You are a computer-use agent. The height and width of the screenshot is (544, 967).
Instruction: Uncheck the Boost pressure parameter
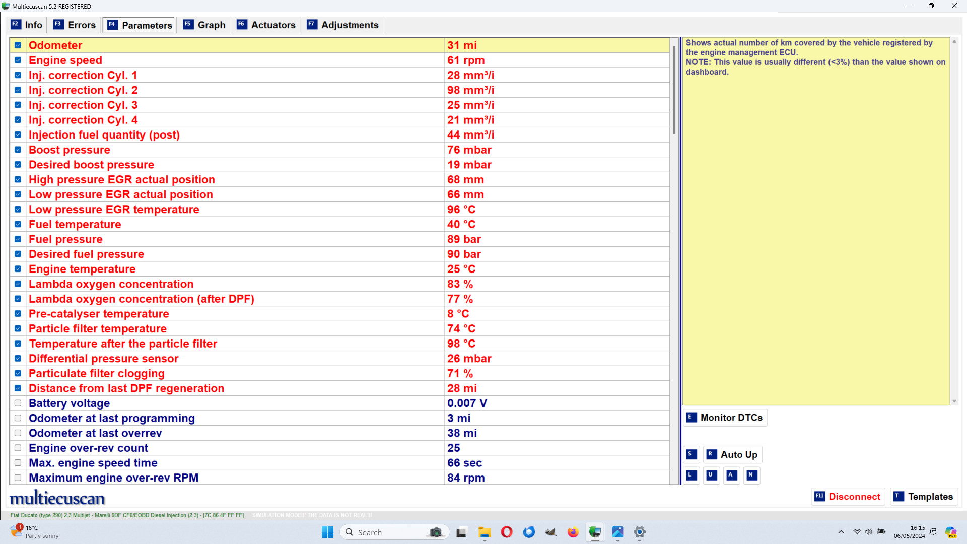pyautogui.click(x=18, y=150)
